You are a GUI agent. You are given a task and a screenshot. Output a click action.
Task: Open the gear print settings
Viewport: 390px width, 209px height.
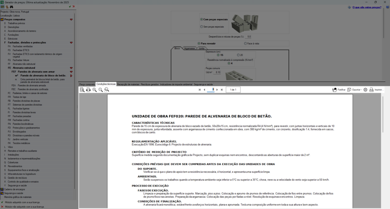point(365,90)
